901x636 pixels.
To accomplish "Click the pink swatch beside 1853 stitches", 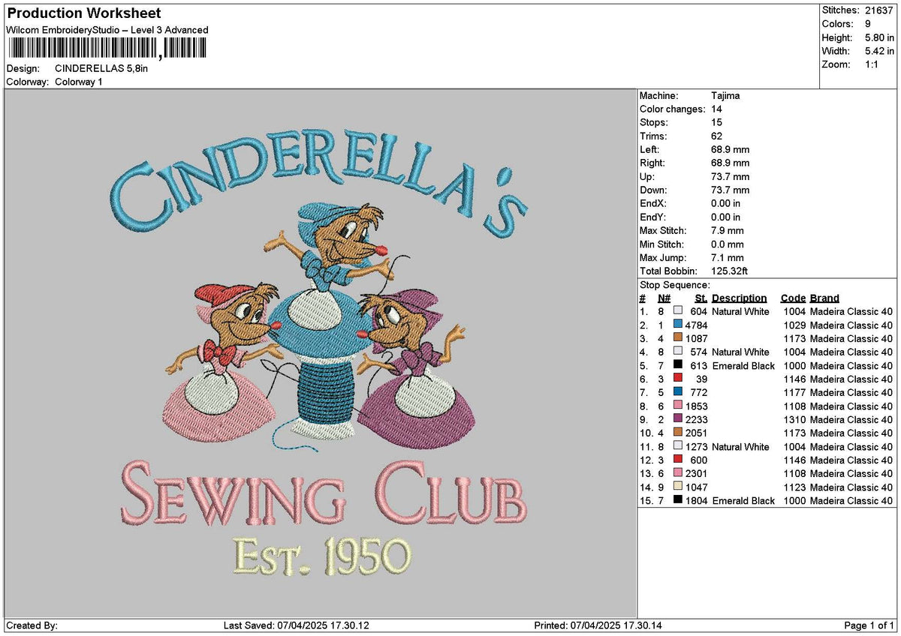I will [x=678, y=405].
